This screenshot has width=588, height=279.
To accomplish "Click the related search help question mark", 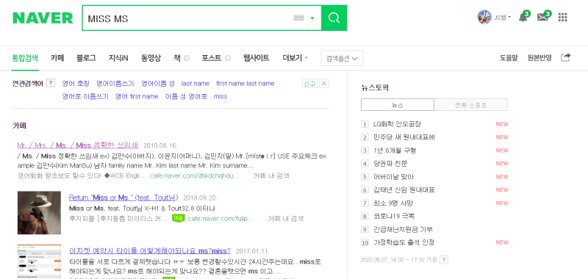I will click(51, 83).
